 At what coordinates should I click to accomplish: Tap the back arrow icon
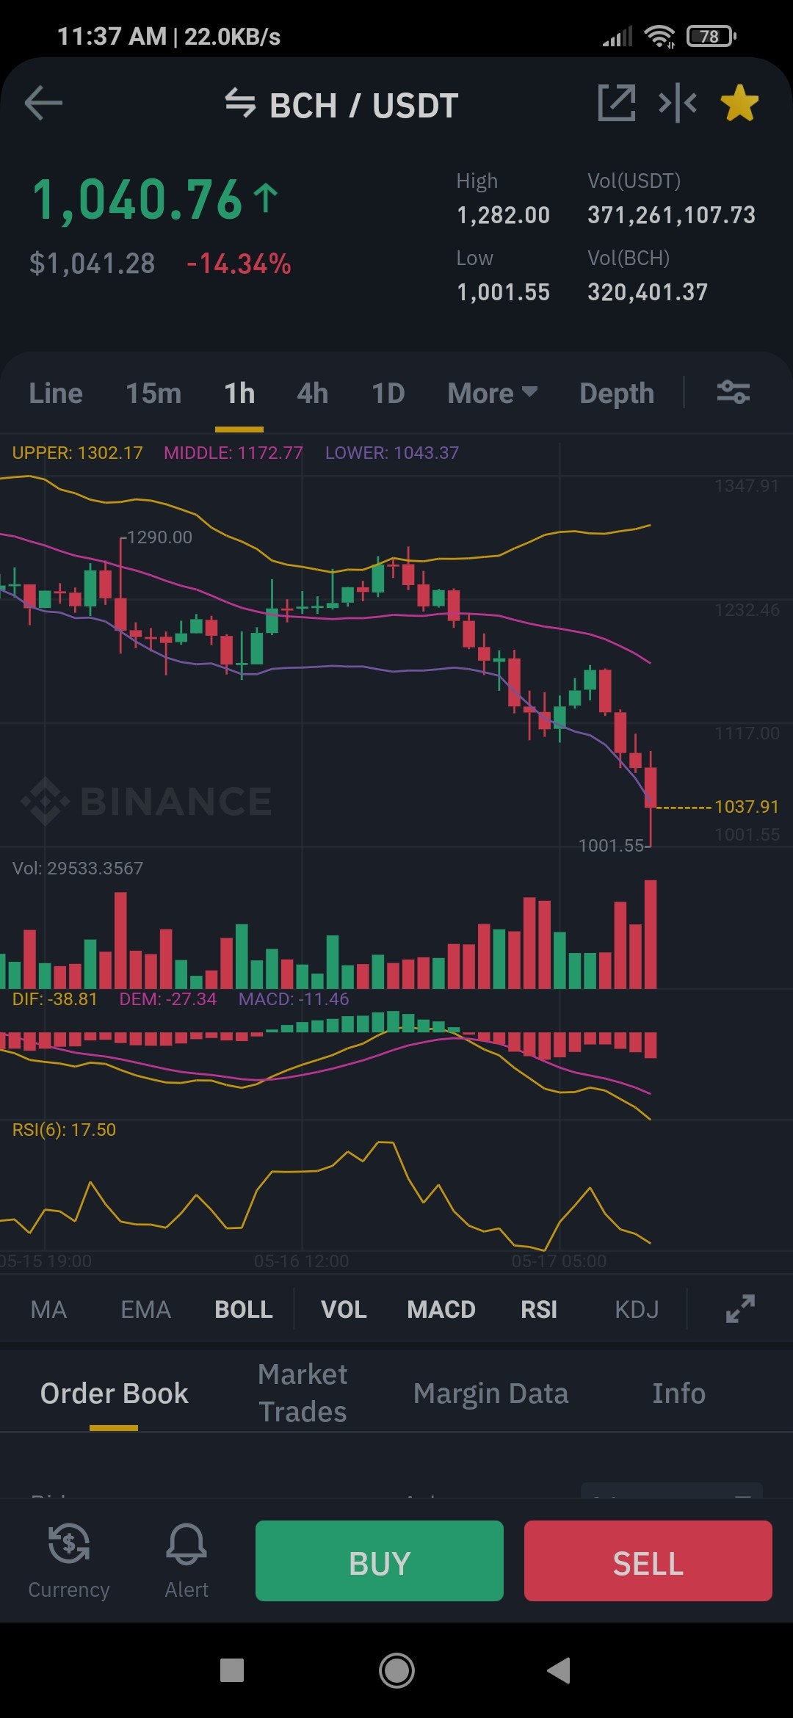tap(43, 103)
